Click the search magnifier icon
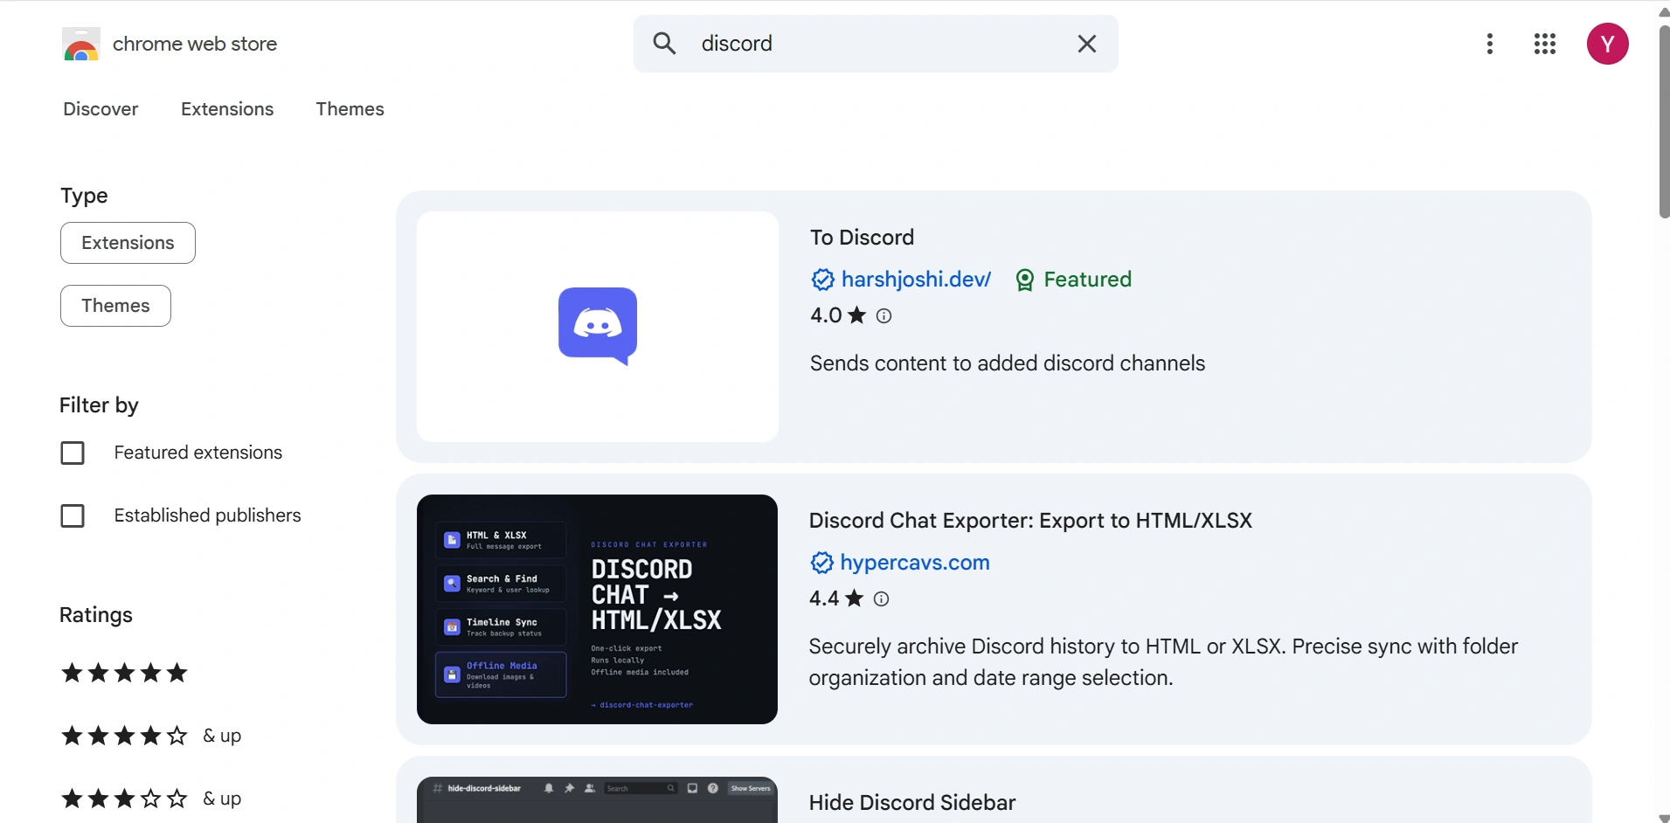Image resolution: width=1670 pixels, height=823 pixels. coord(665,44)
